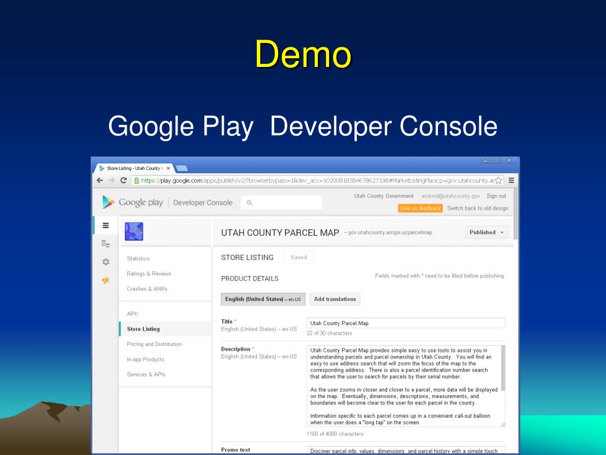The image size is (606, 455).
Task: Open the financial reports coins icon
Action: pos(105,243)
